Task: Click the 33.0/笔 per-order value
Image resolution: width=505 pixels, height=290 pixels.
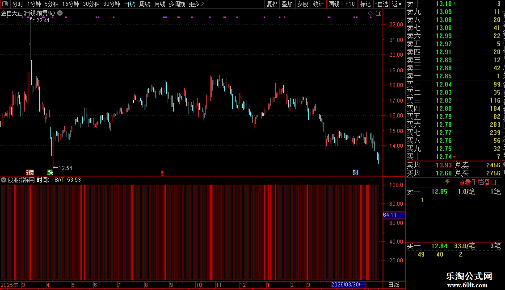Action: (464, 246)
